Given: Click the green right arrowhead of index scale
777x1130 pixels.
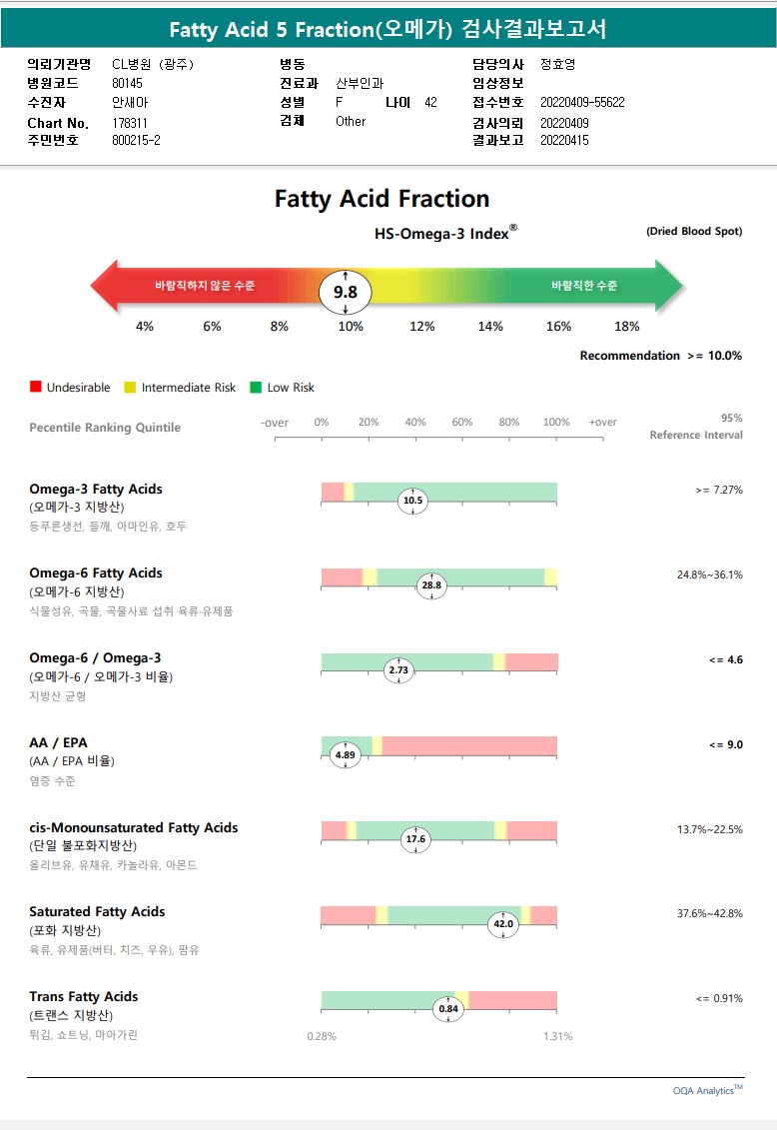Looking at the screenshot, I should click(x=668, y=286).
